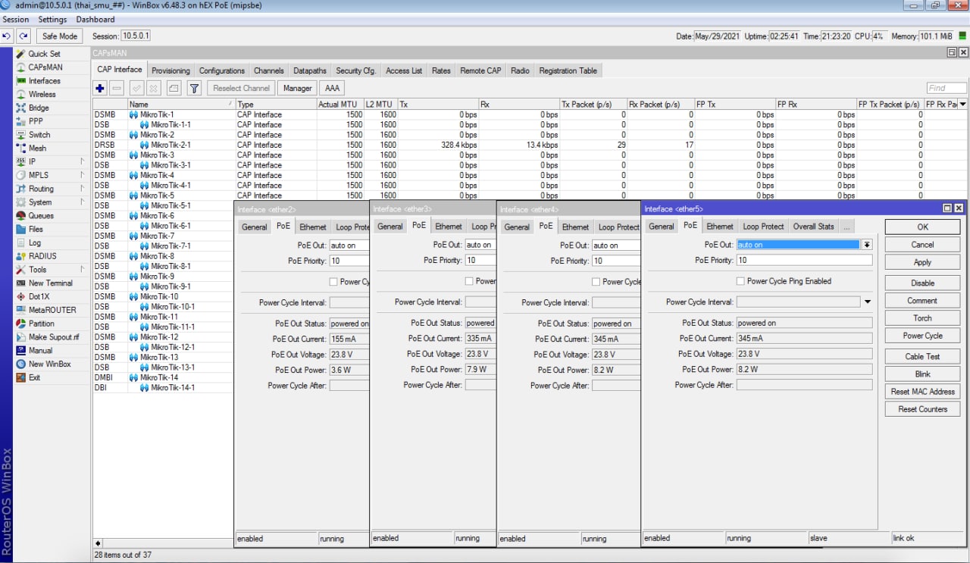Click the Find search field
This screenshot has width=970, height=563.
pos(947,88)
